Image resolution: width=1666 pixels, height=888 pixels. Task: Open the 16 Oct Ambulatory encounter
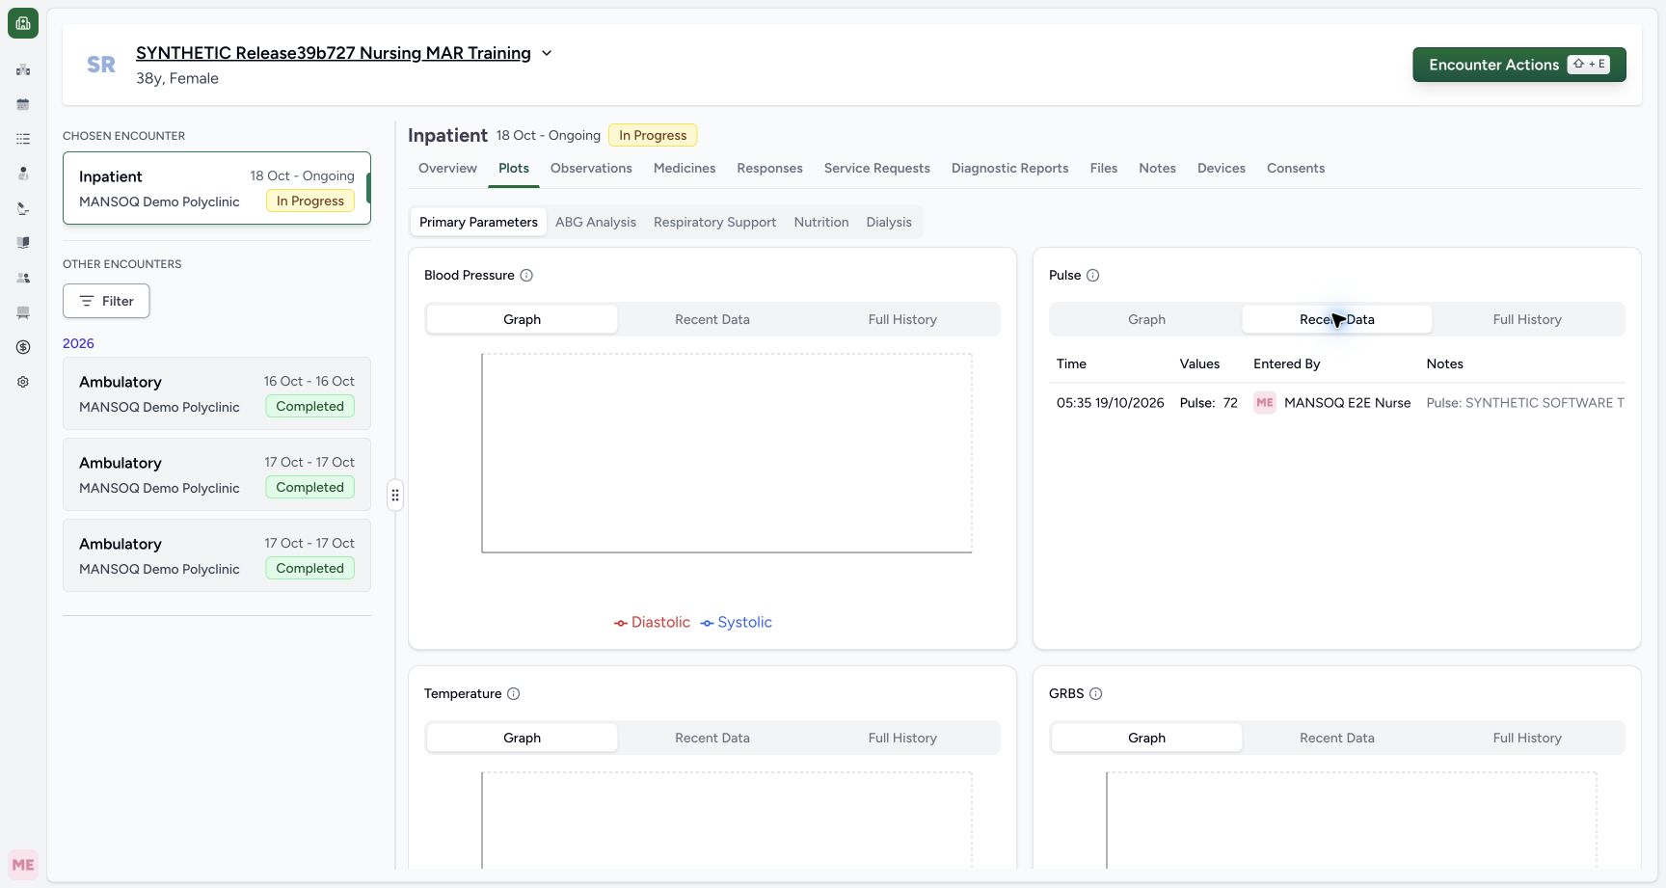pyautogui.click(x=217, y=393)
